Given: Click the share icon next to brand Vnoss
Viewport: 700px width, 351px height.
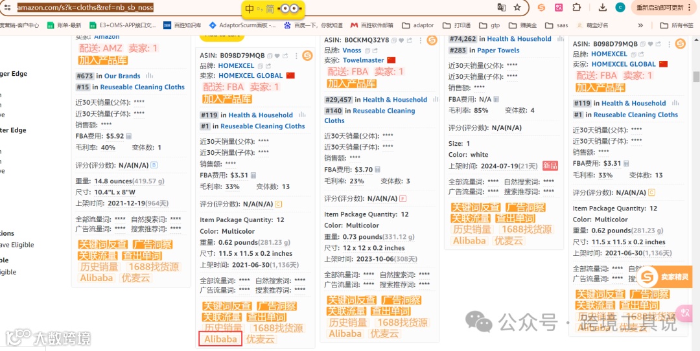Looking at the screenshot, I should pyautogui.click(x=375, y=51).
